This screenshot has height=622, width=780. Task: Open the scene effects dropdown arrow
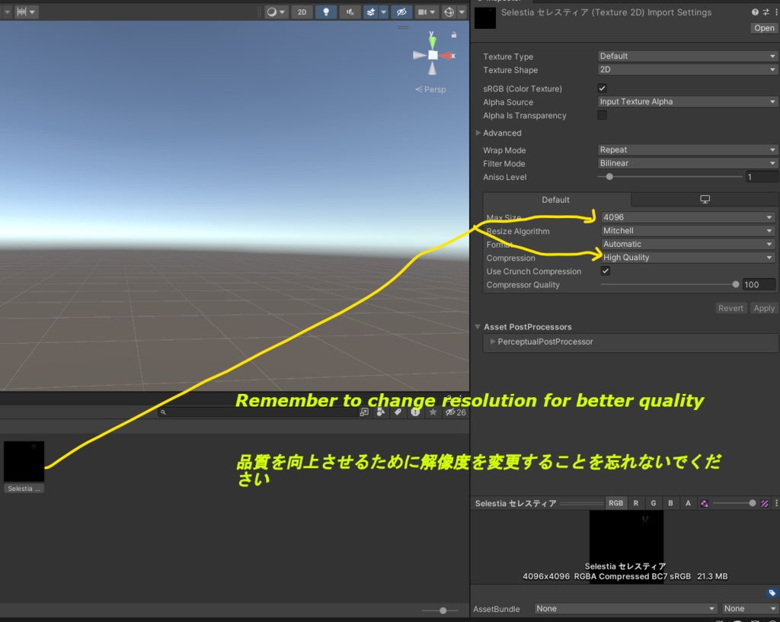(x=384, y=12)
